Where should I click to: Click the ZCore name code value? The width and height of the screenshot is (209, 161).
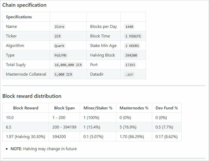click(x=59, y=27)
